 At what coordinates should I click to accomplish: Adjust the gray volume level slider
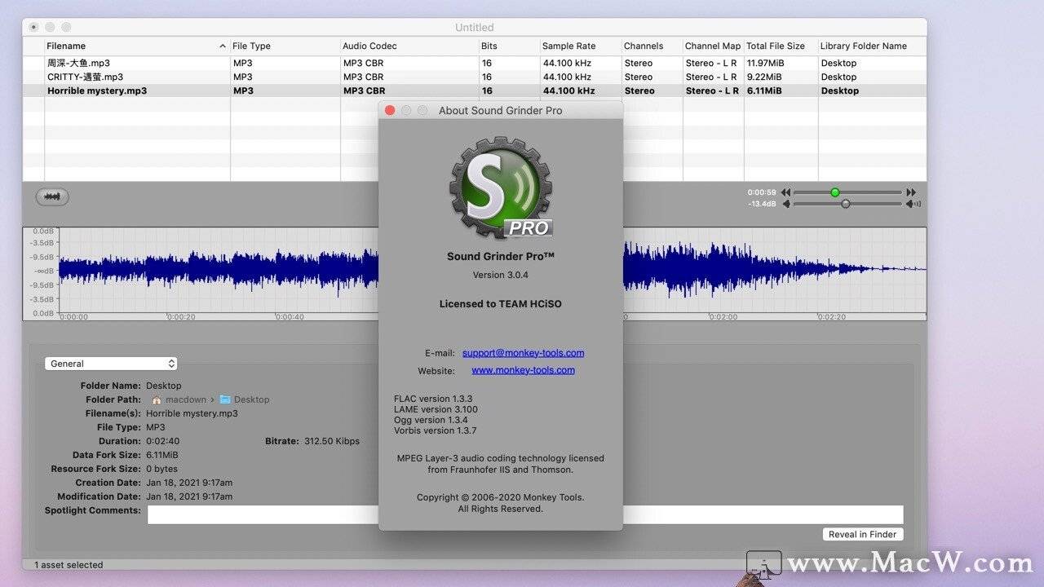pos(845,204)
